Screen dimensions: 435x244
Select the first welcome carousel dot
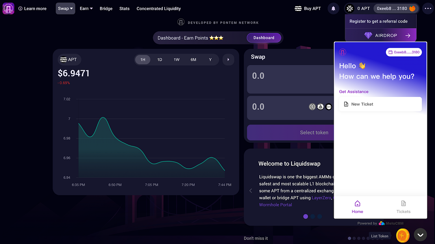click(x=305, y=216)
